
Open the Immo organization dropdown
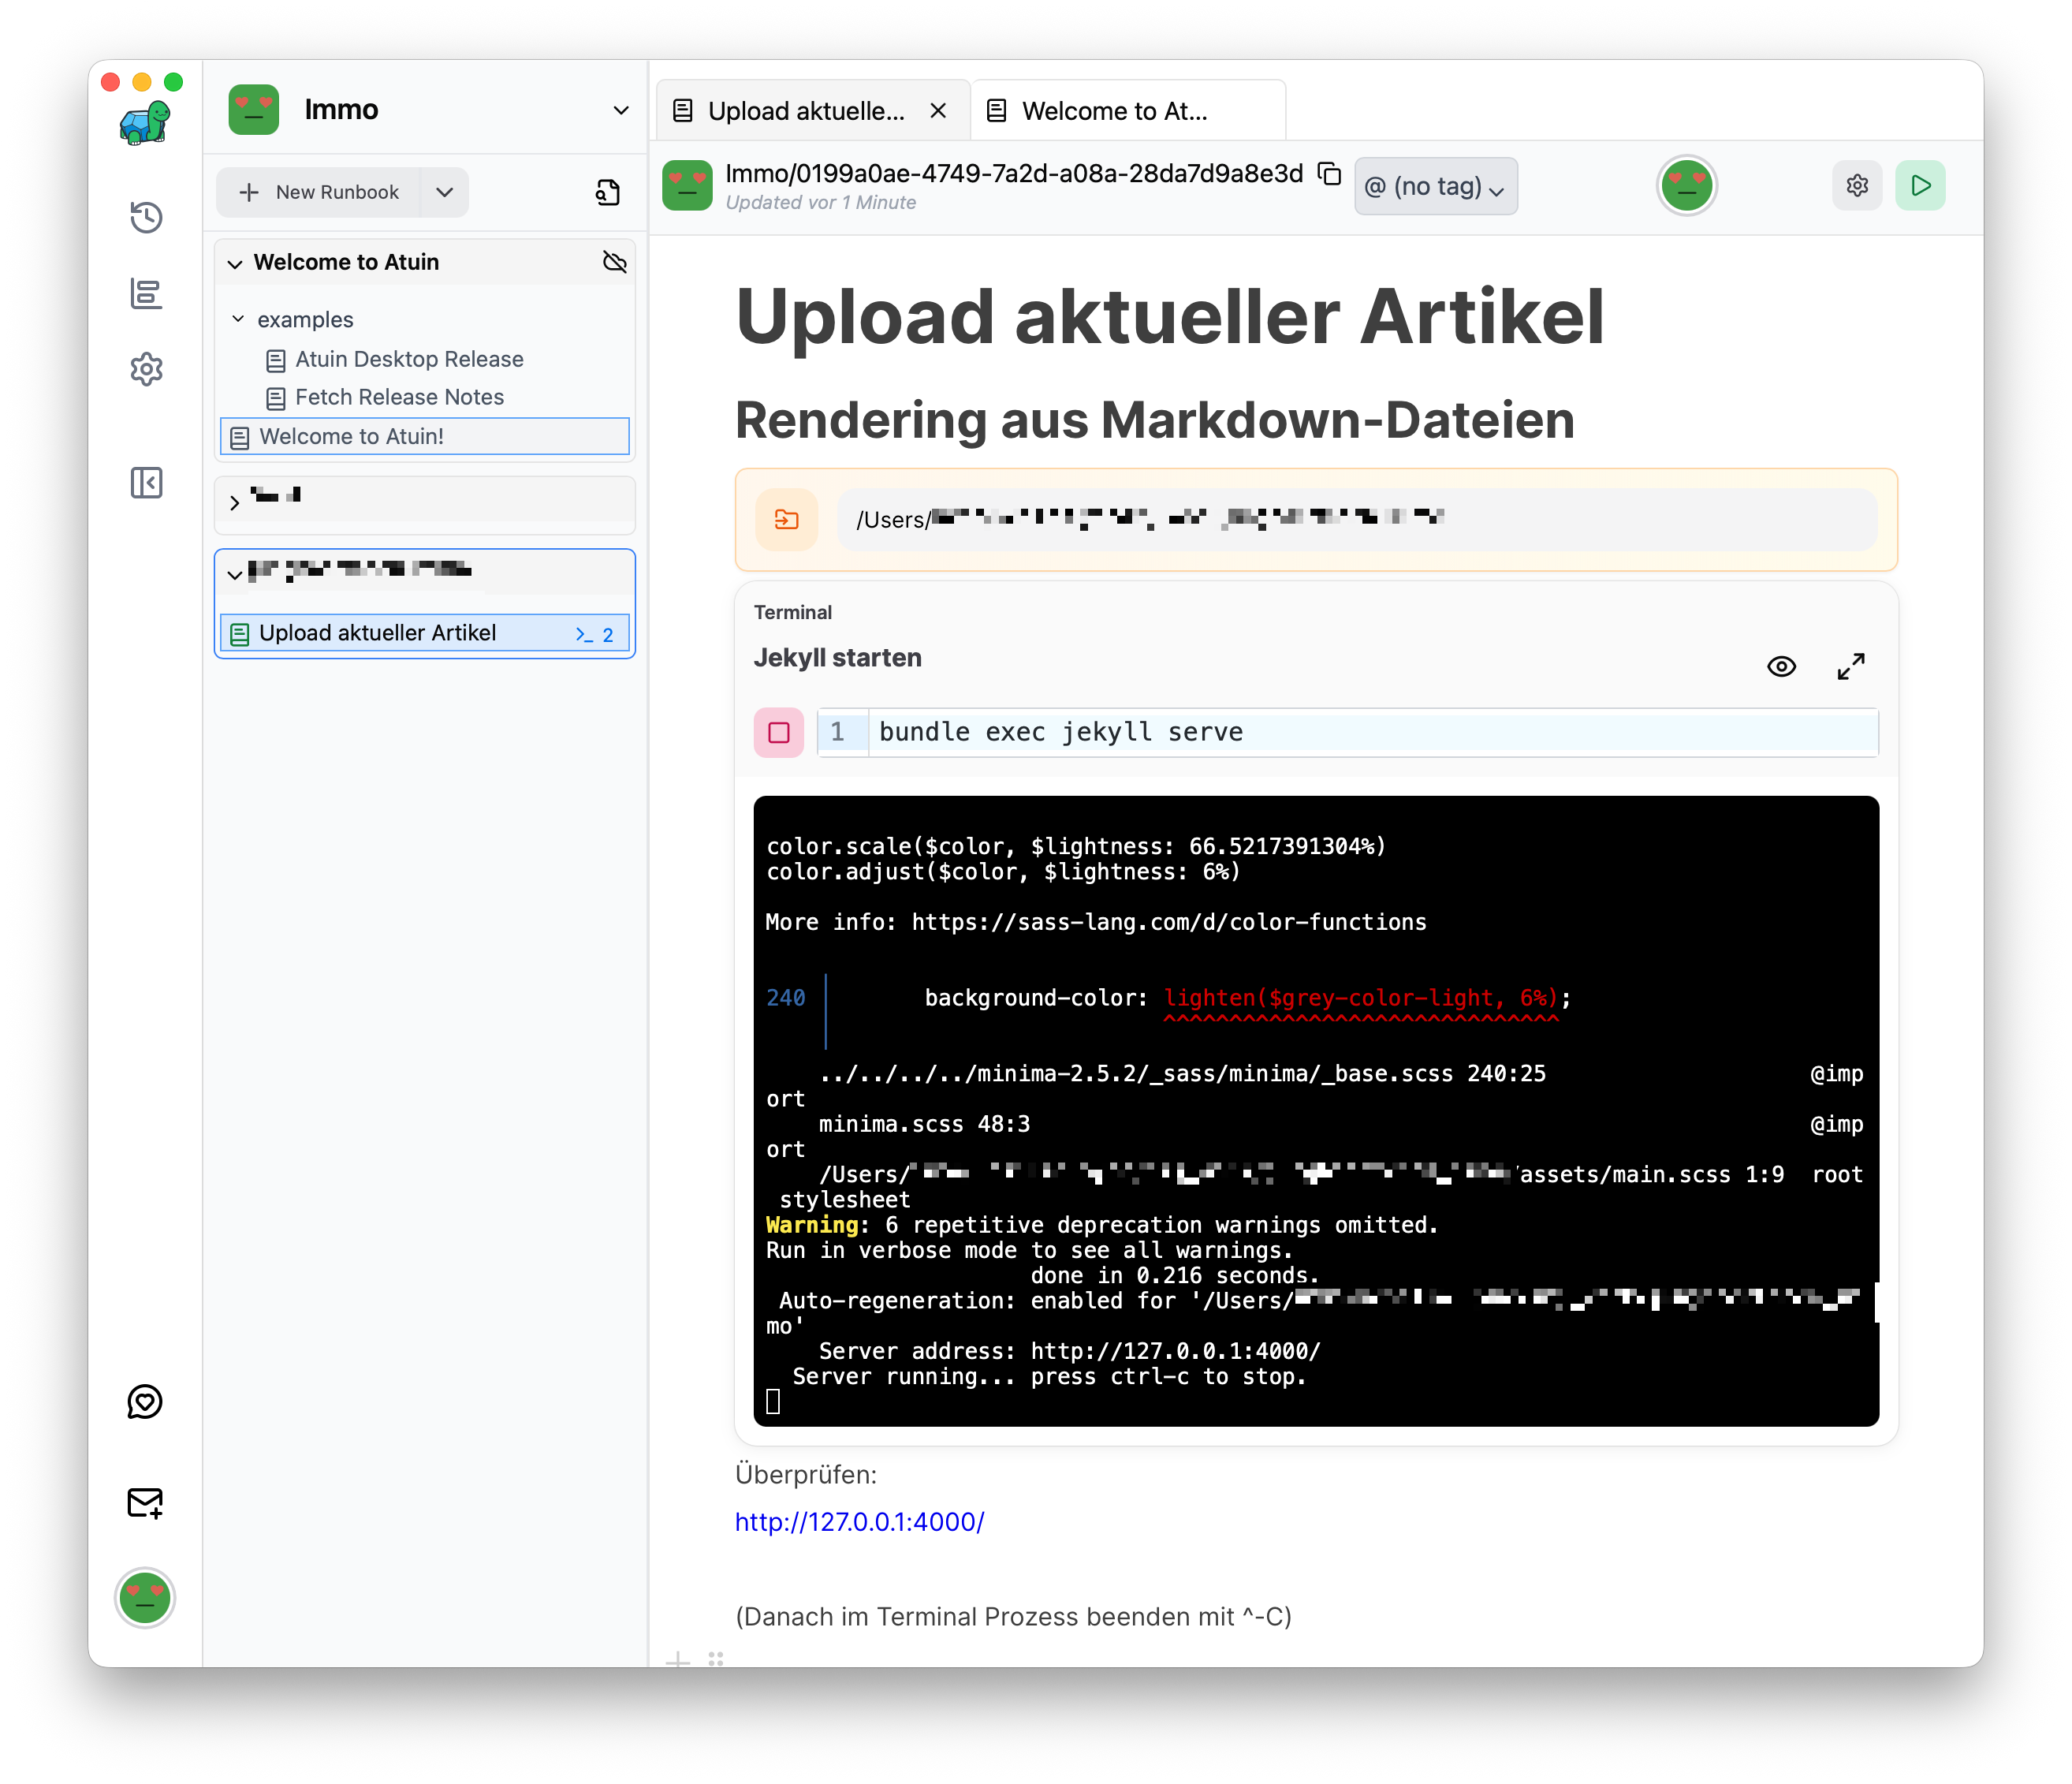(621, 110)
